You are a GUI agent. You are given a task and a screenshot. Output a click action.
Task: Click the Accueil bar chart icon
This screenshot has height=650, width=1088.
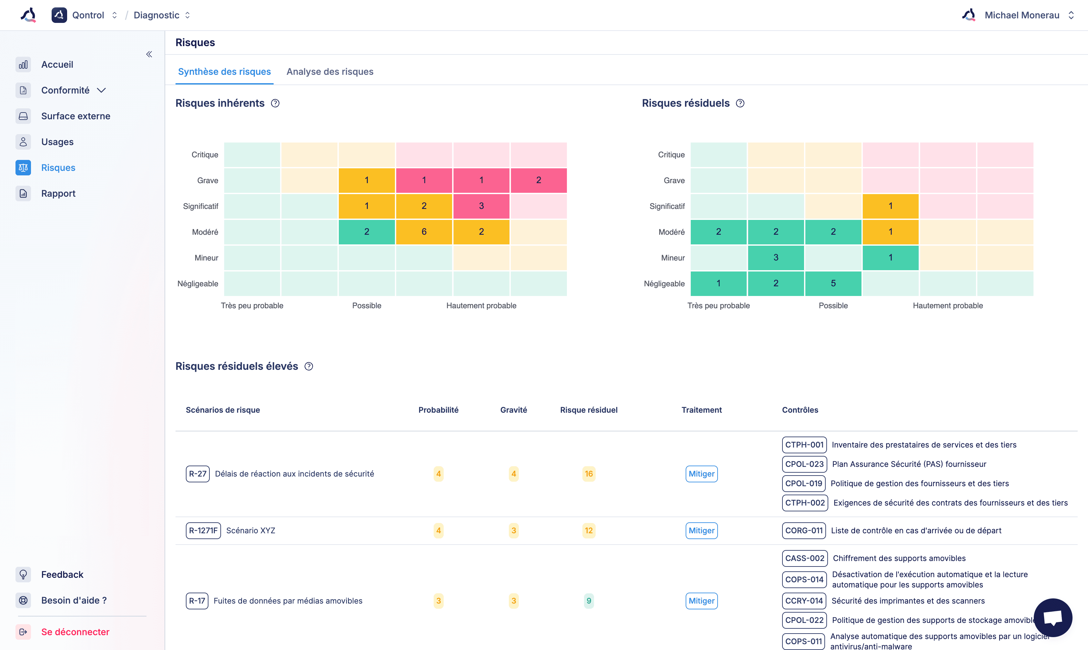point(23,65)
